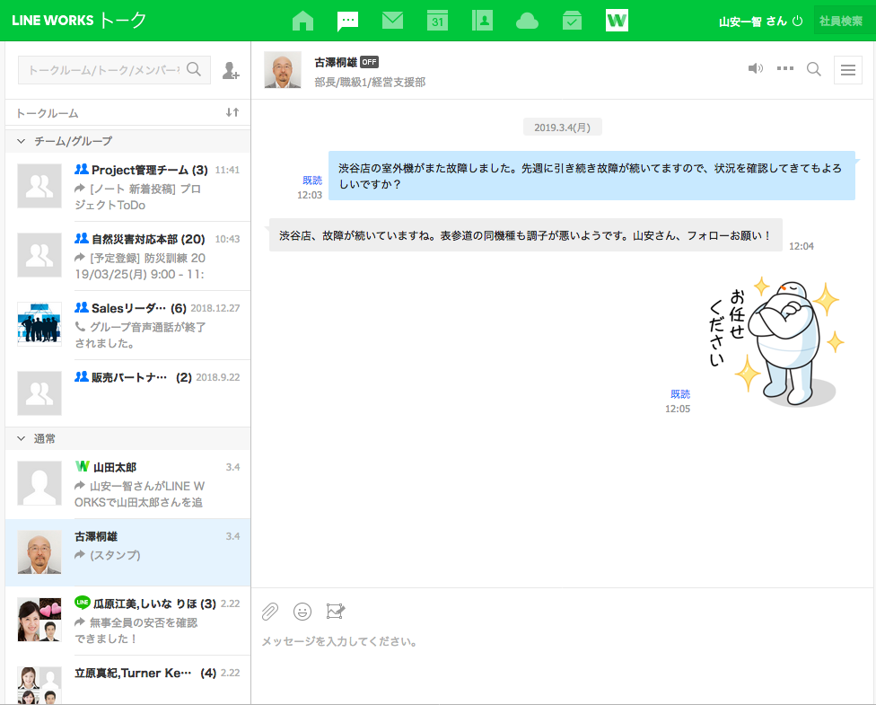Screen dimensions: 876x705
Task: Collapse the 通常 section
Action: pyautogui.click(x=22, y=438)
